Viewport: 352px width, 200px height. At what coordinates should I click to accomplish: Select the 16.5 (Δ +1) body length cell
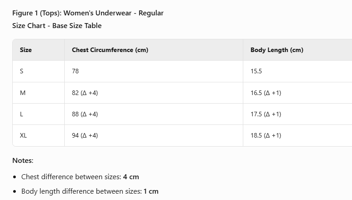click(265, 93)
